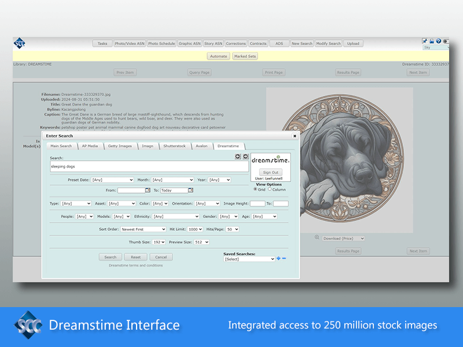Switch to the Main Search tab
Image resolution: width=463 pixels, height=347 pixels.
(x=61, y=146)
